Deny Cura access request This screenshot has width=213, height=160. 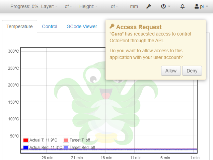coord(192,71)
